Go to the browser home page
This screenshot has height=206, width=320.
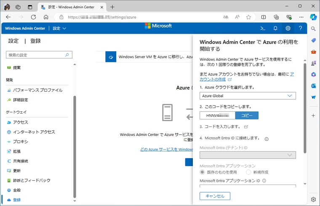pyautogui.click(x=46, y=17)
